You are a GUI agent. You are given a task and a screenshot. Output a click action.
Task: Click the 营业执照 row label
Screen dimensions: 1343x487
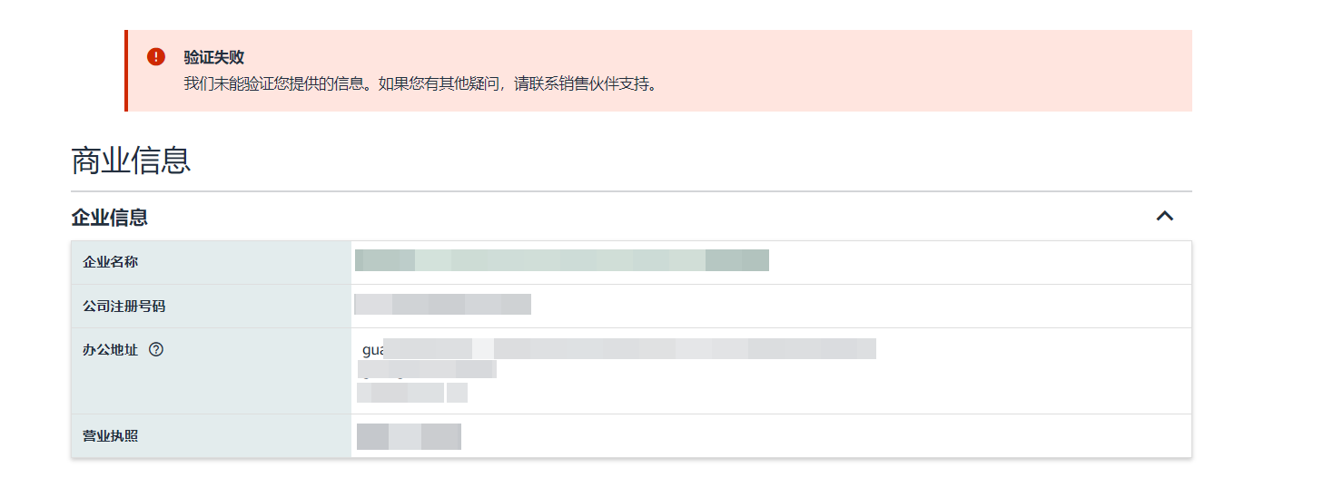(111, 436)
